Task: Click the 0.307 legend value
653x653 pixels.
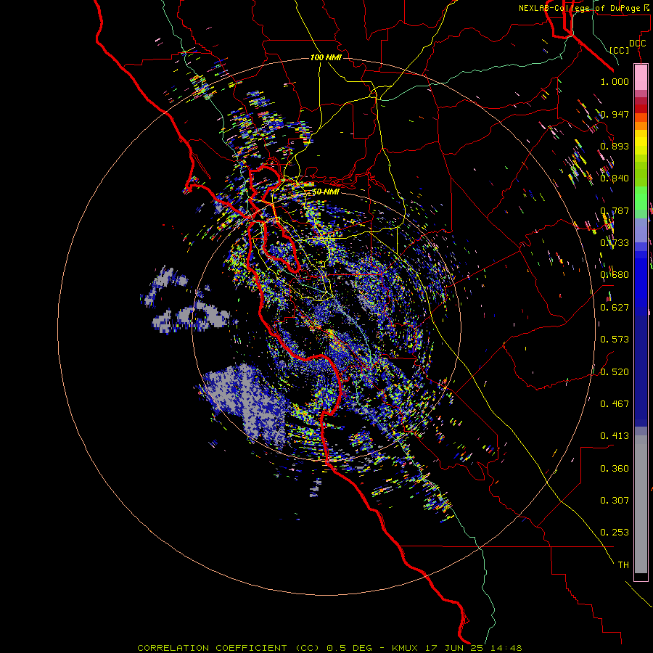Action: pyautogui.click(x=615, y=501)
